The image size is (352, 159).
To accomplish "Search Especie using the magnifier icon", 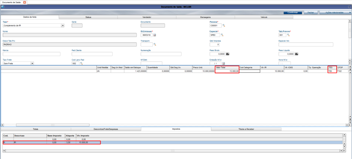I will [222, 35].
